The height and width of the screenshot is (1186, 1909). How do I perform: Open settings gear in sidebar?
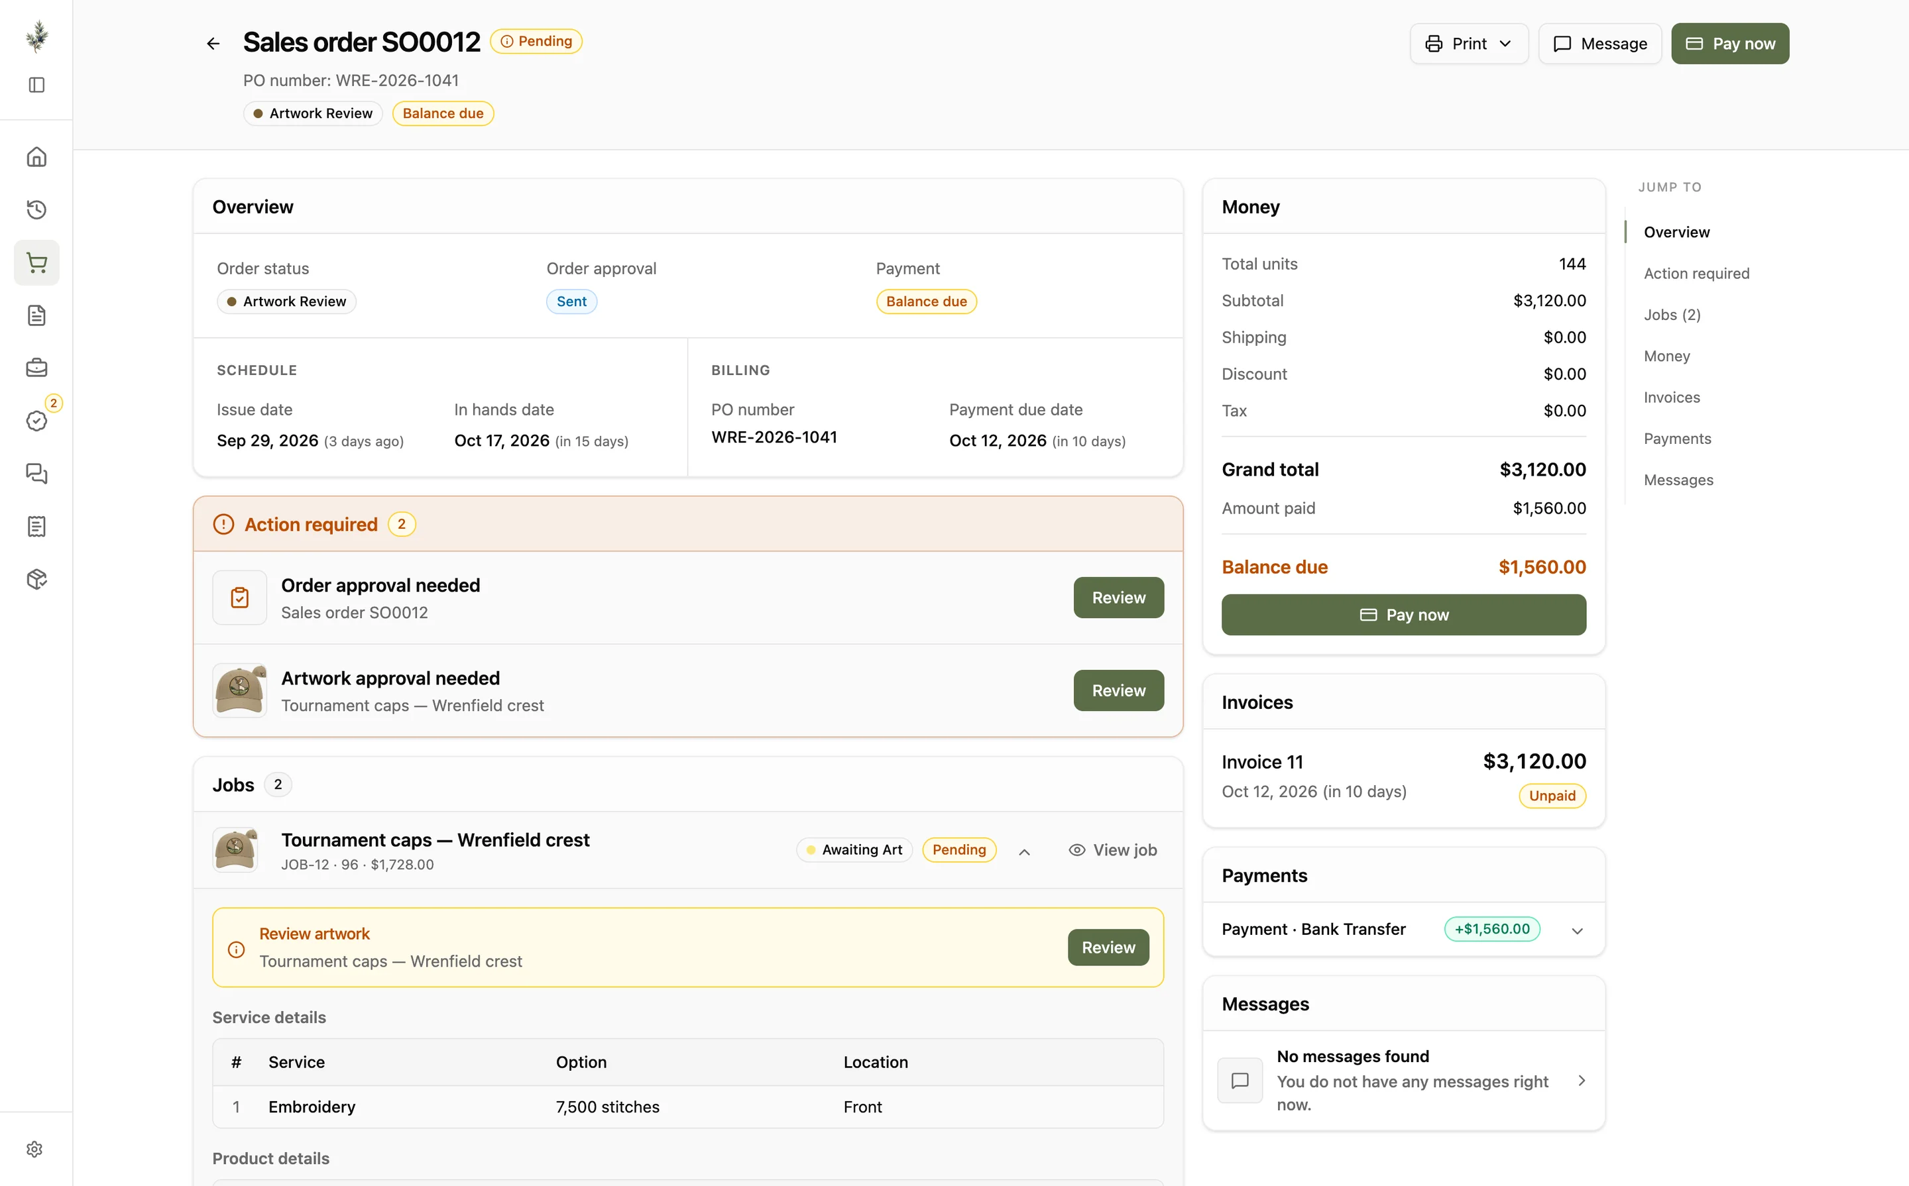(34, 1149)
